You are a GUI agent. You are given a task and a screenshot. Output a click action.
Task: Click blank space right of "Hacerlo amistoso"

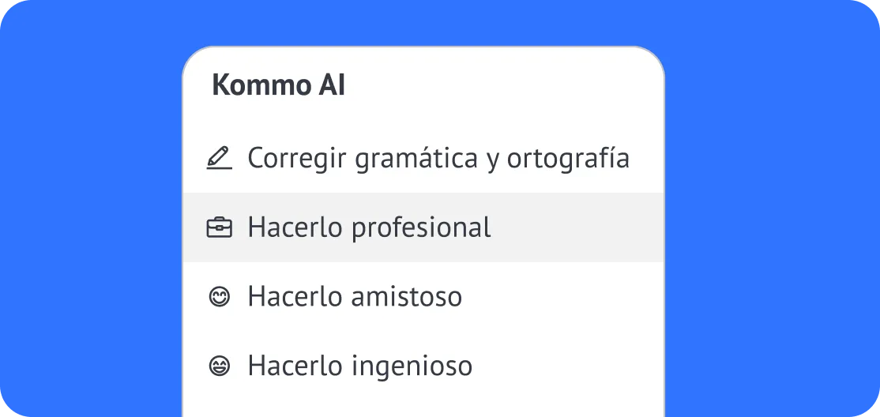click(561, 298)
